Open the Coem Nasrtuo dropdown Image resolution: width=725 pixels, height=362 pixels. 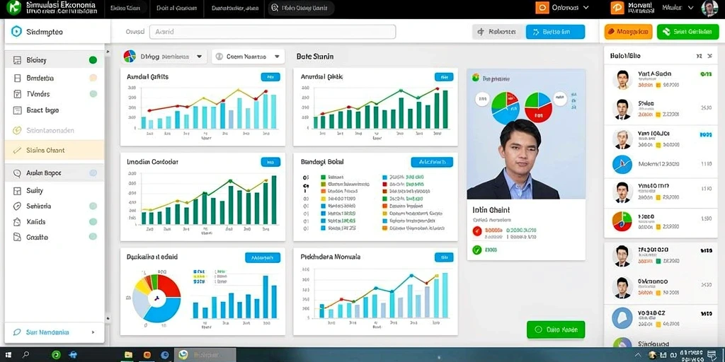[x=248, y=57]
